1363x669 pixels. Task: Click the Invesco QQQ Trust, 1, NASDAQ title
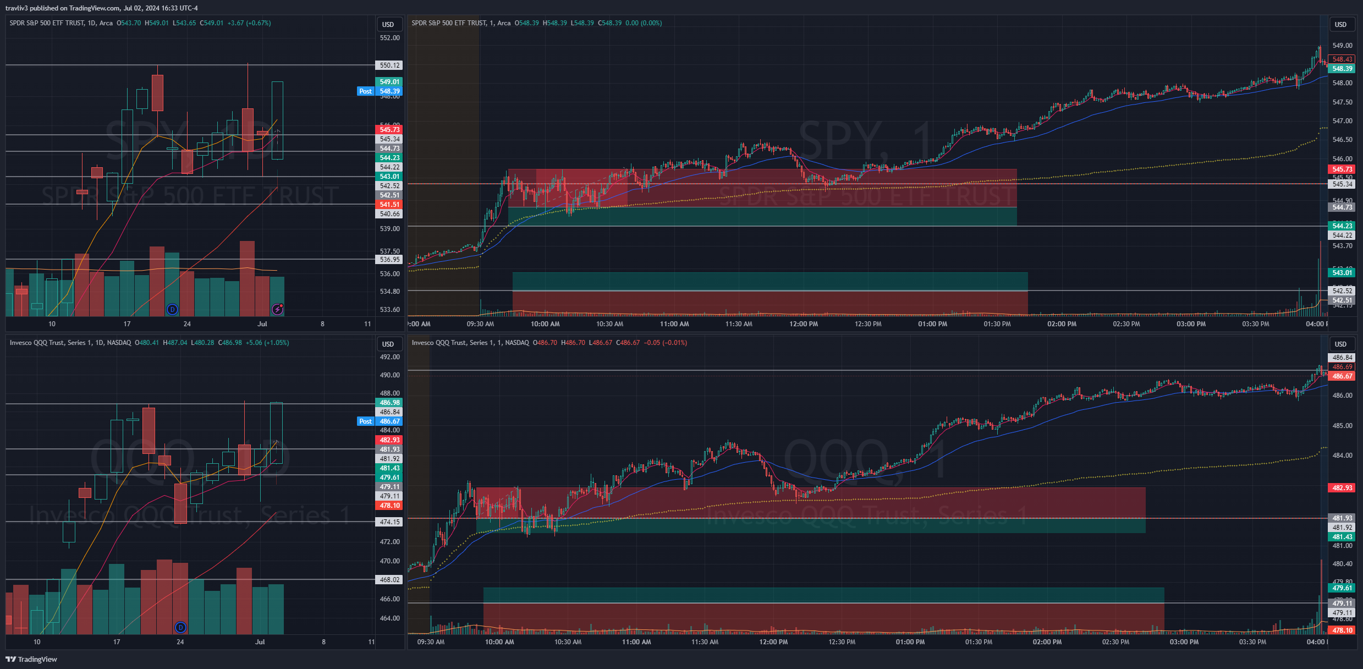[x=470, y=343]
